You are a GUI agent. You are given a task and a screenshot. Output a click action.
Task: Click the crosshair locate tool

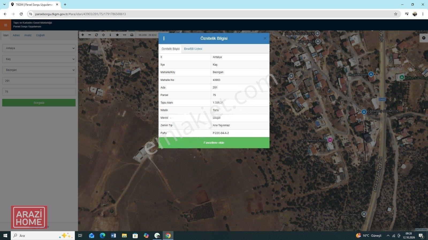point(104,35)
